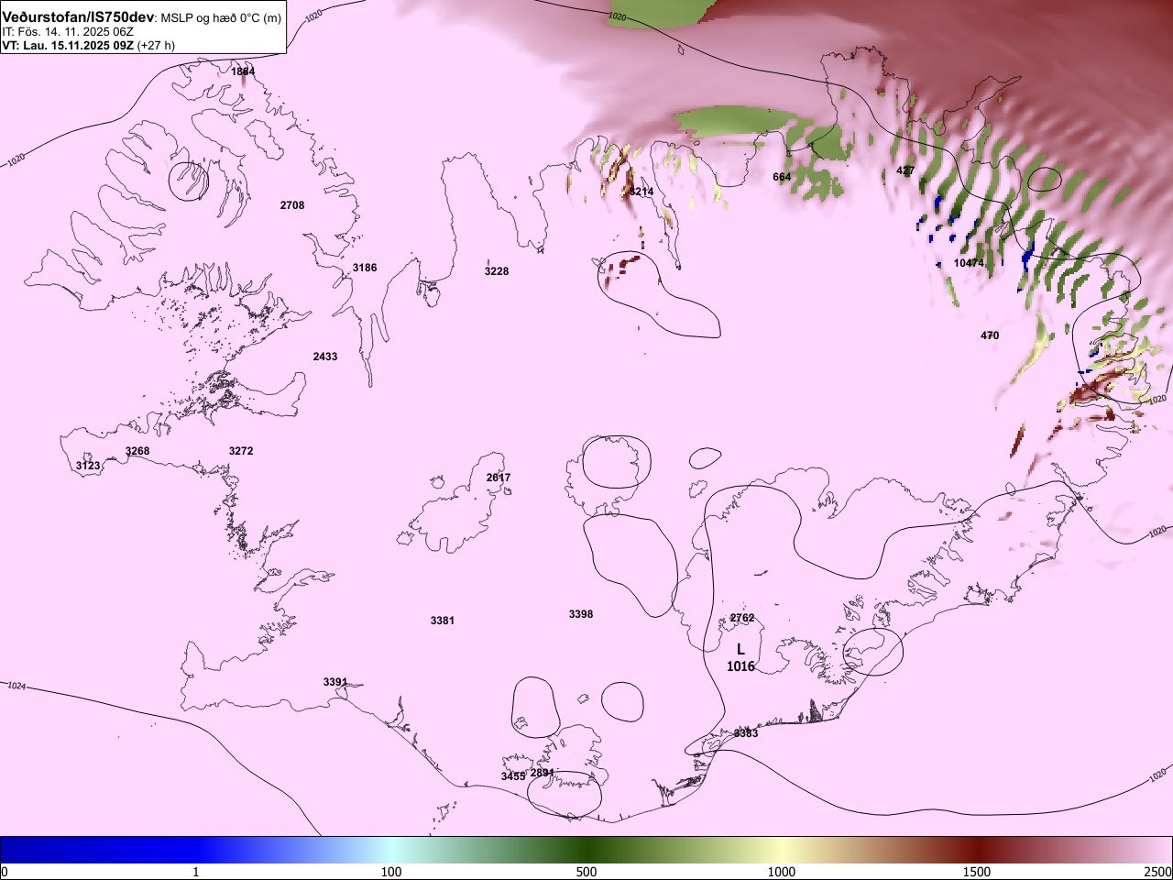Select the 2891 map label
The image size is (1173, 880).
543,773
